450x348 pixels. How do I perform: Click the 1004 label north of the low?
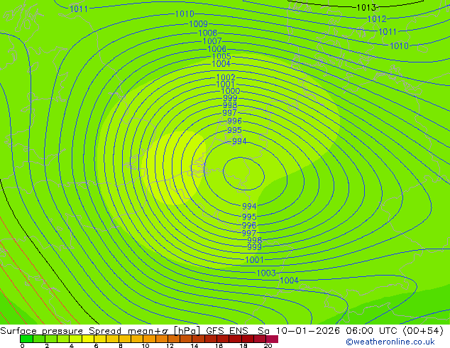pos(221,63)
